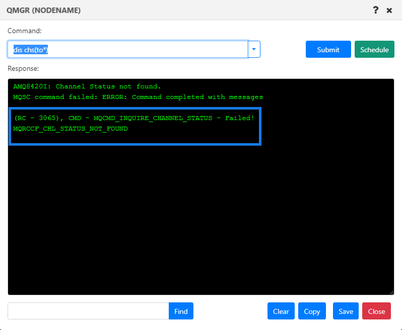
Task: Expand the Command history dropdown arrow
Action: pos(254,49)
